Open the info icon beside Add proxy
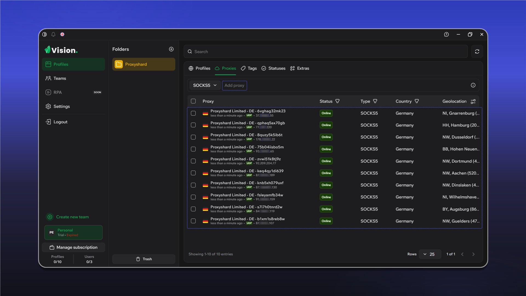 coord(473,85)
